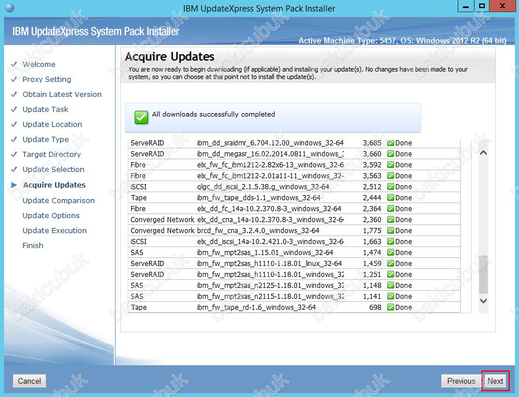519x397 pixels.
Task: Select the Obtain Latest Version step
Action: click(x=62, y=94)
